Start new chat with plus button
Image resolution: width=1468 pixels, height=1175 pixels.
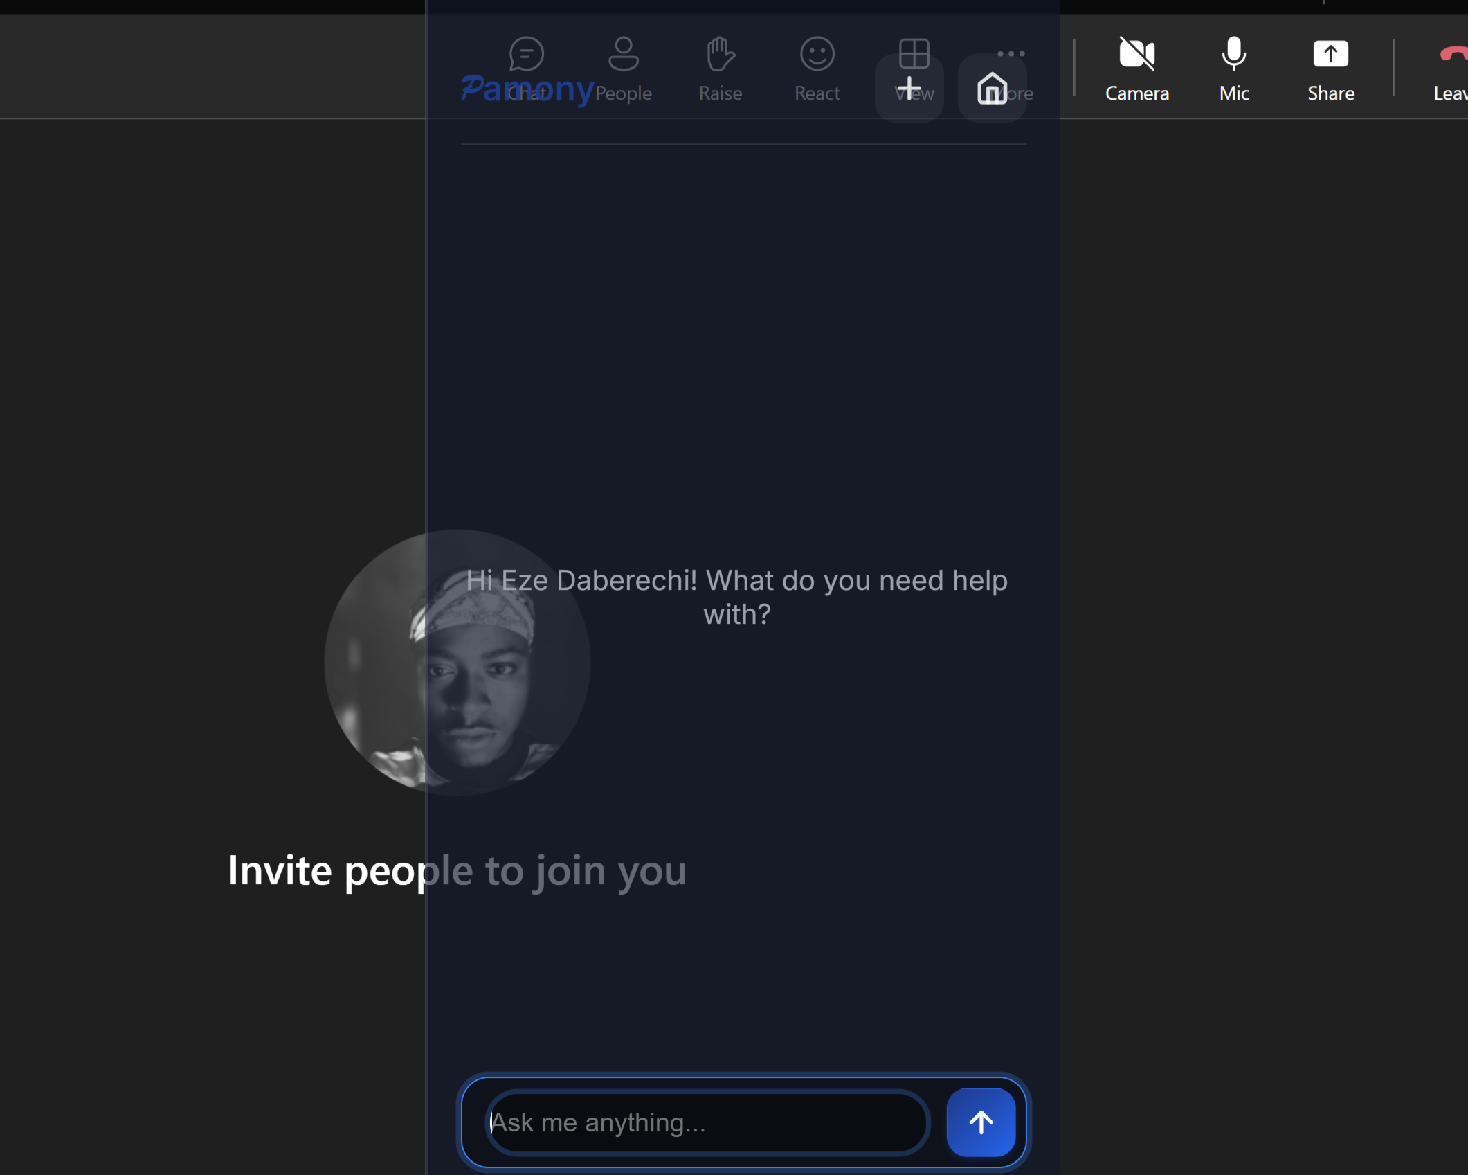(908, 89)
